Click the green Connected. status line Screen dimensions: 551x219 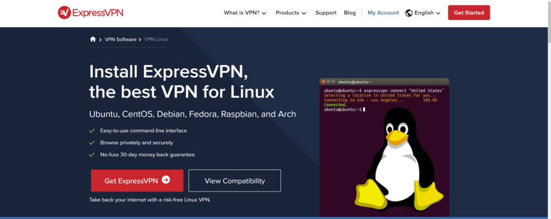tap(335, 105)
